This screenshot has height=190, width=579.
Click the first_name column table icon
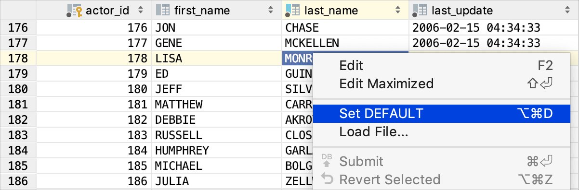[x=163, y=10]
